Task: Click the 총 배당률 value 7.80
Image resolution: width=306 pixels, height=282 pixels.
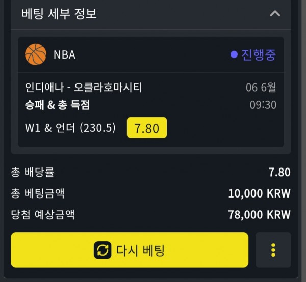Action: [x=279, y=172]
